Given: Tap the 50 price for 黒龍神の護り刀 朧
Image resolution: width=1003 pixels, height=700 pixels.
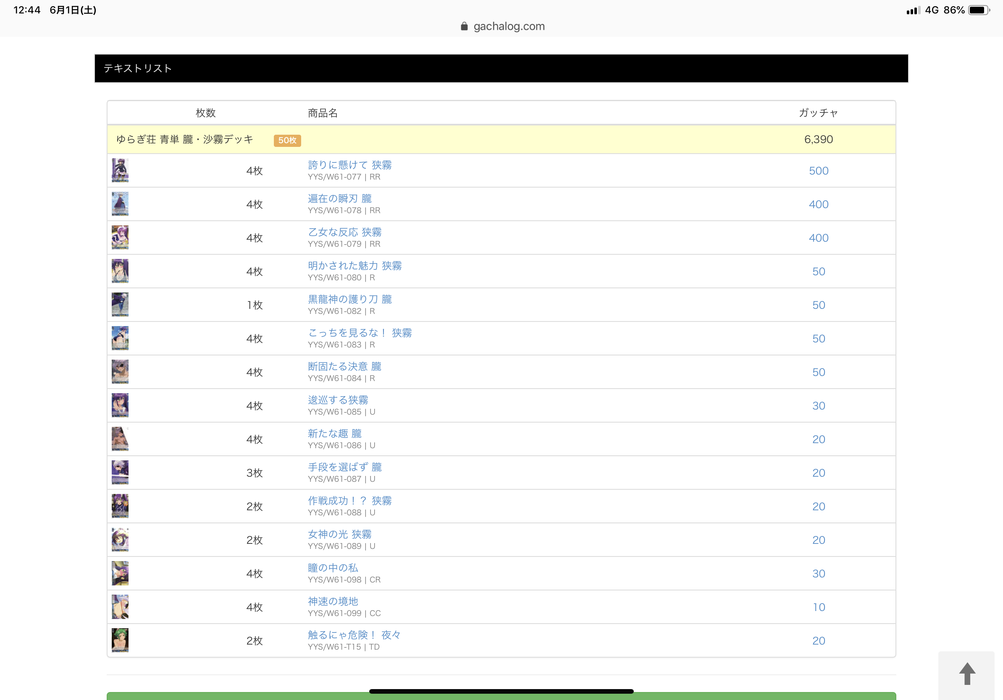Looking at the screenshot, I should (819, 306).
